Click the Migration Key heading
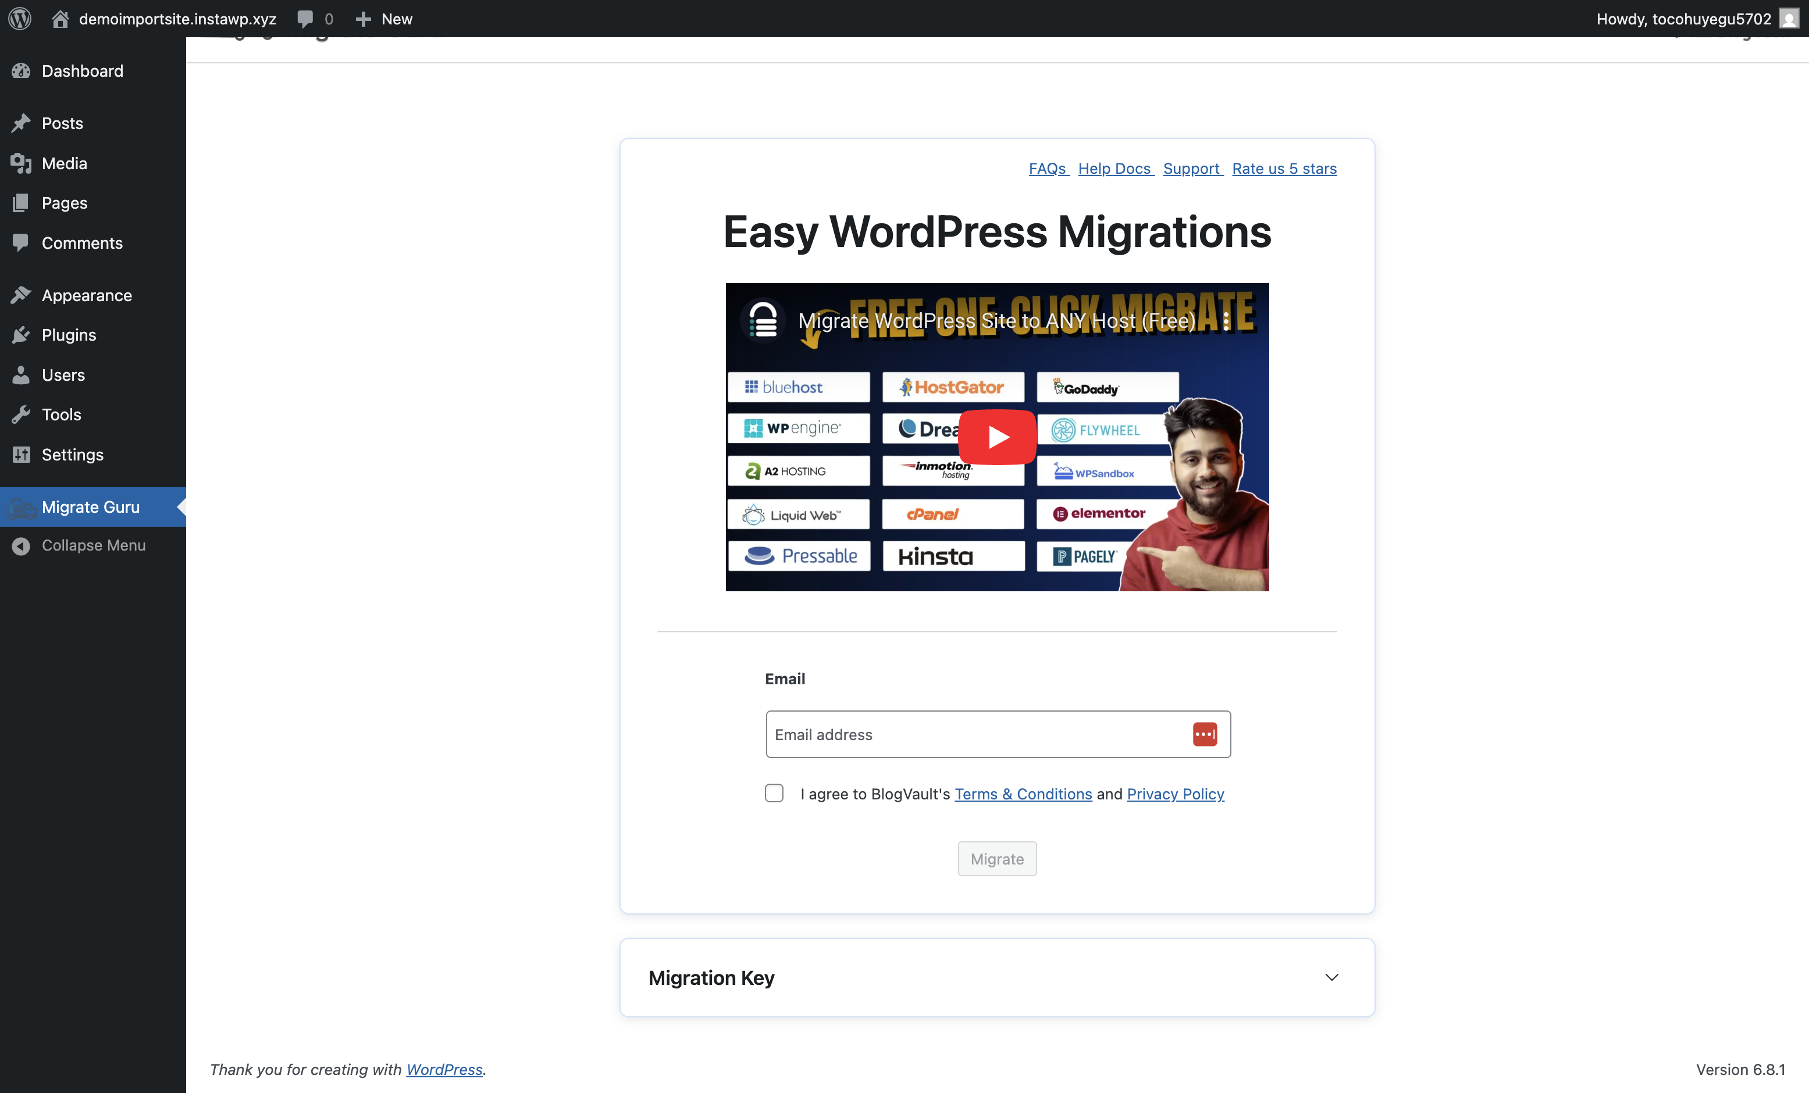Viewport: 1809px width, 1093px height. click(x=711, y=978)
